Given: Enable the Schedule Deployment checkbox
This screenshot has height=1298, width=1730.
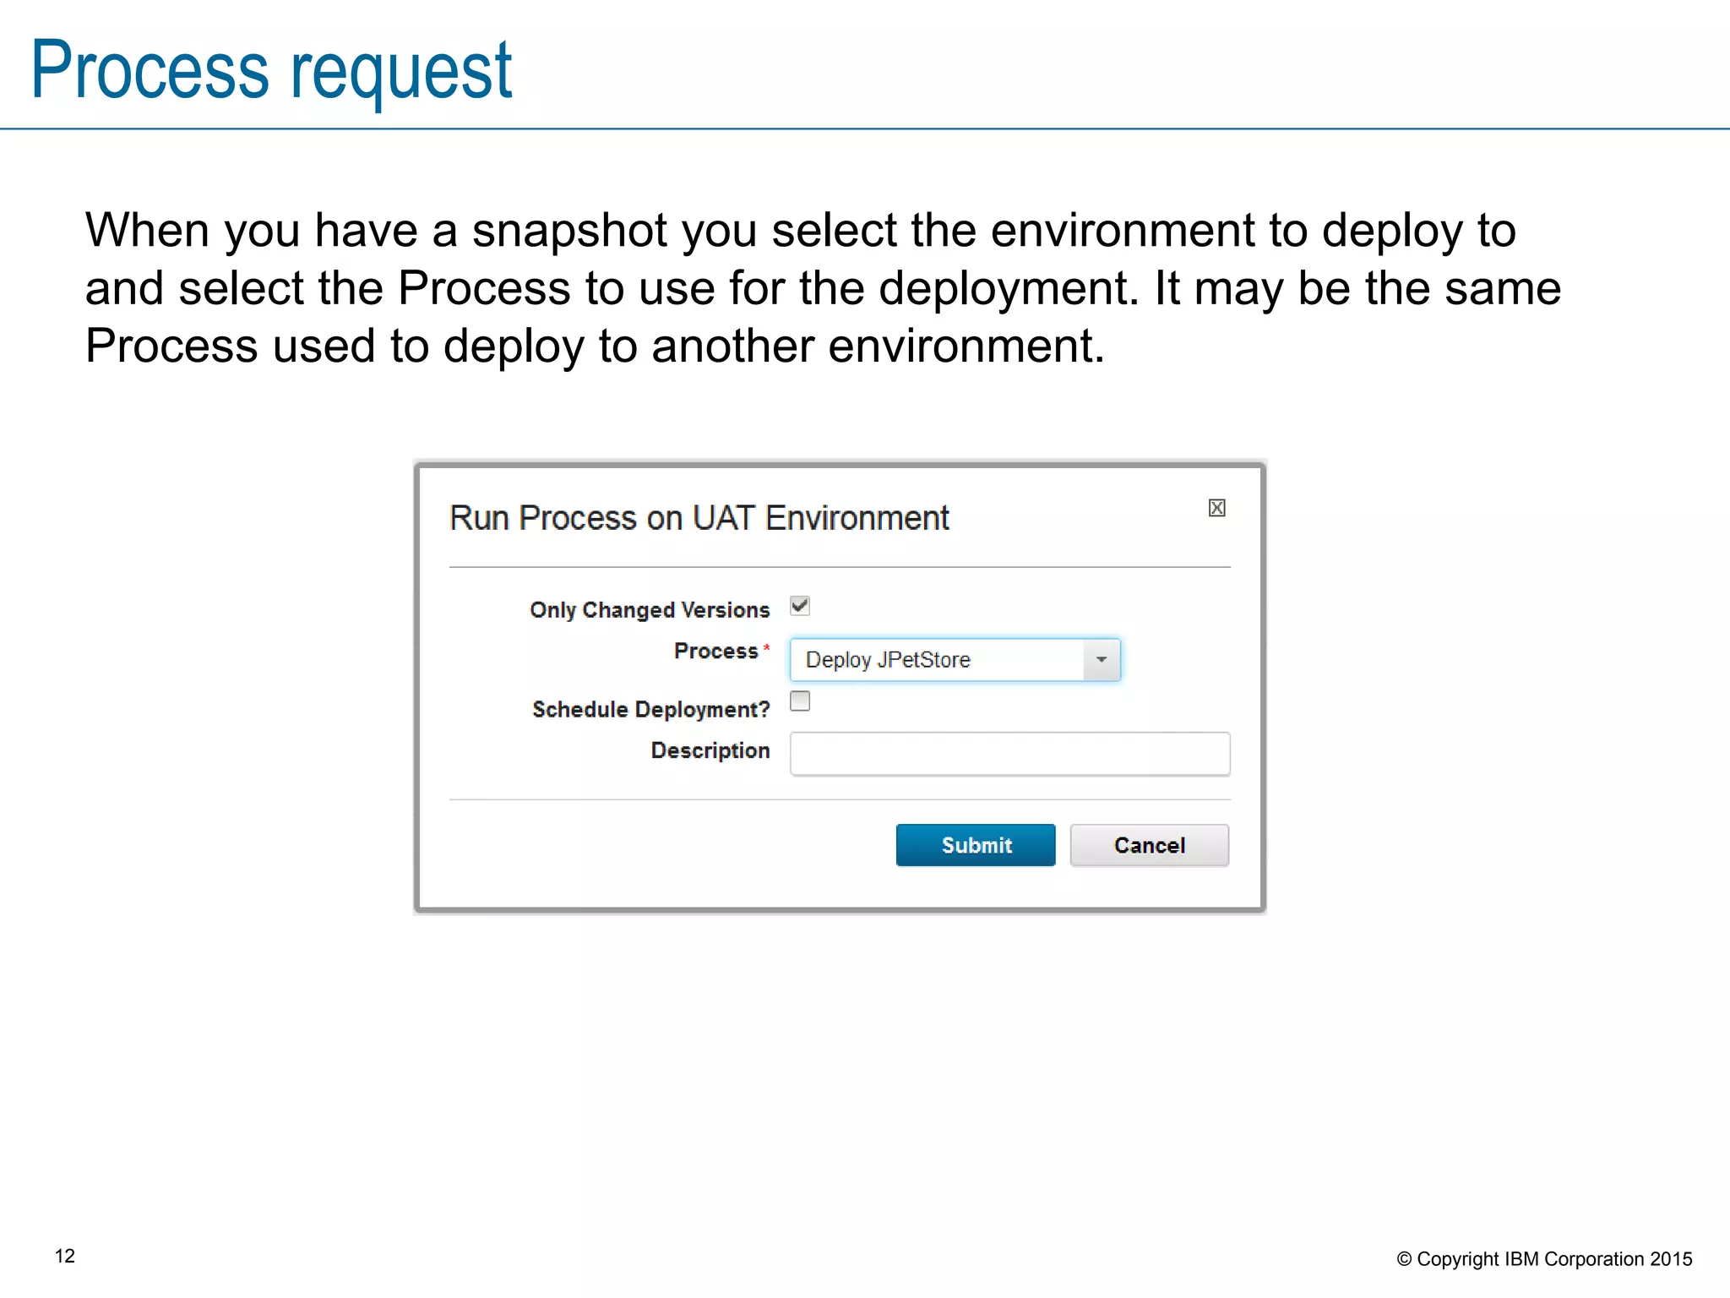Looking at the screenshot, I should pos(800,701).
